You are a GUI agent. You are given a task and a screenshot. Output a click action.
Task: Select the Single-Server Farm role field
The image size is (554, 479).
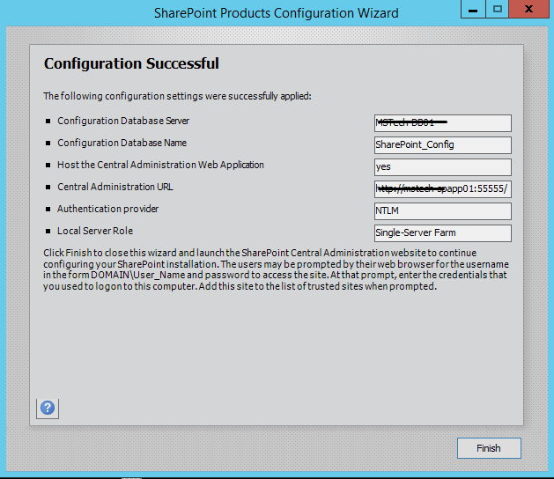coord(442,232)
